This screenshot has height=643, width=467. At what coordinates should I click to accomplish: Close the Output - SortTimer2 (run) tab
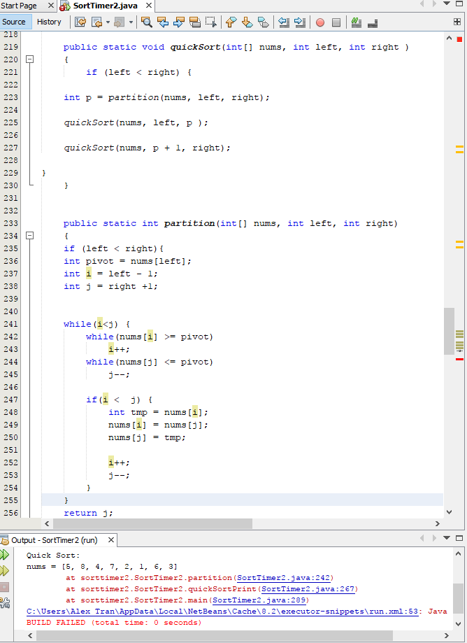click(x=110, y=540)
